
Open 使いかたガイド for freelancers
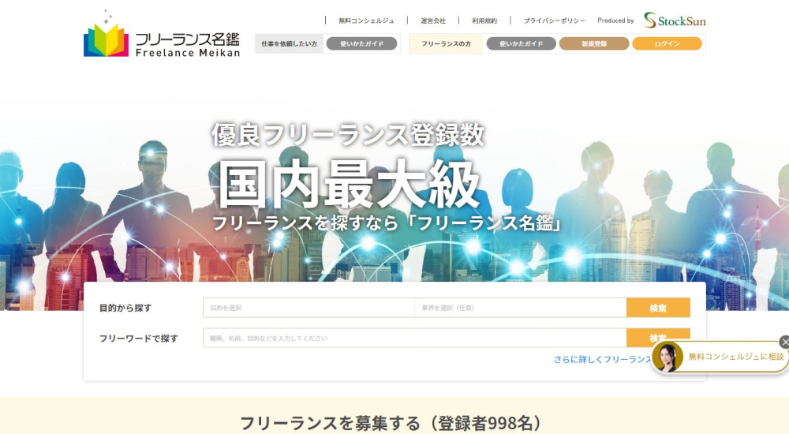pos(522,44)
